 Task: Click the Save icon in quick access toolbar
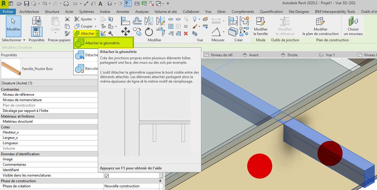click(x=26, y=4)
